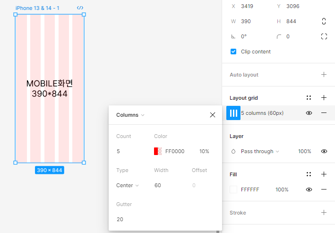Edit the width field 390
The width and height of the screenshot is (335, 233).
click(246, 21)
